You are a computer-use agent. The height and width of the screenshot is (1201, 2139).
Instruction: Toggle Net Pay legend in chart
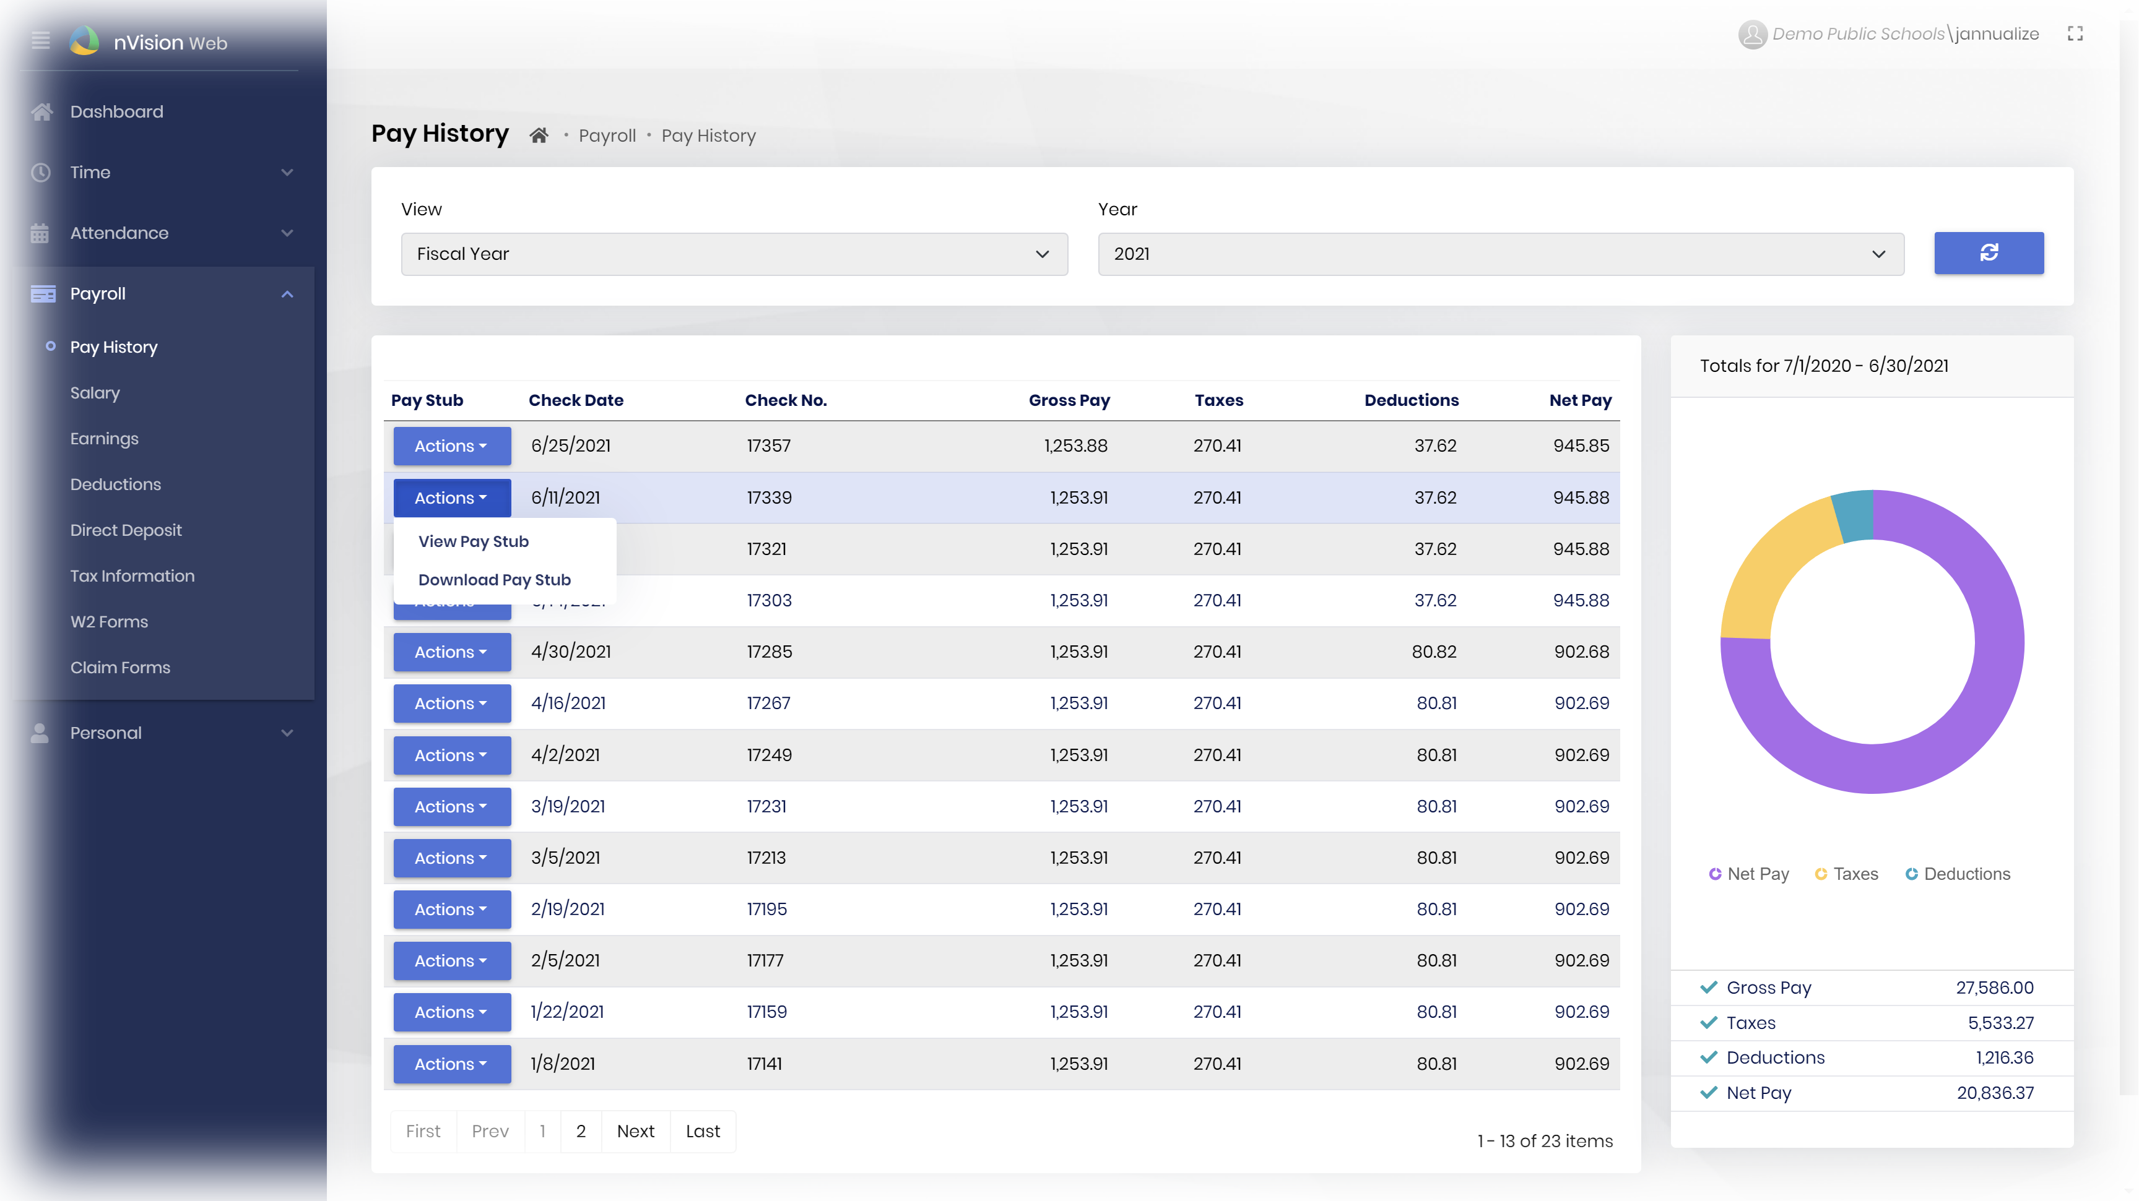tap(1749, 874)
